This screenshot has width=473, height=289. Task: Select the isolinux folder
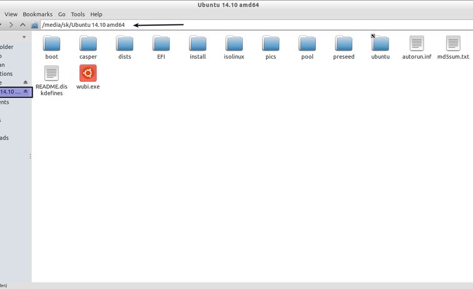coord(234,44)
